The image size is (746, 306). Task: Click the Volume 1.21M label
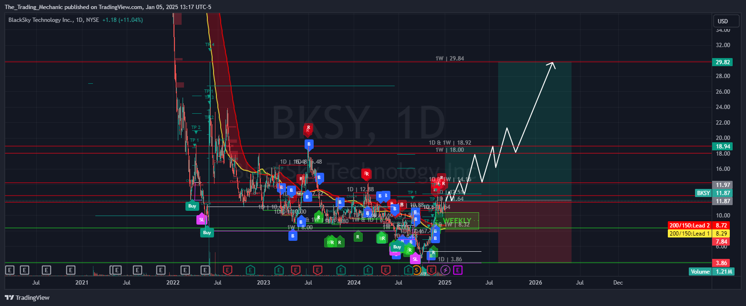712,272
